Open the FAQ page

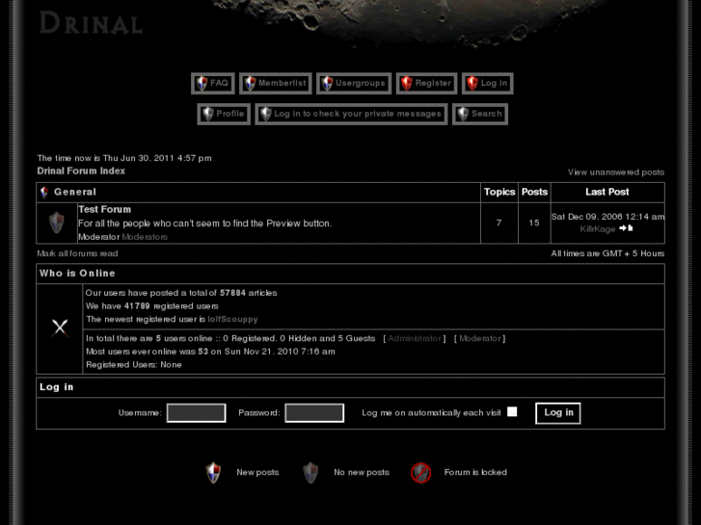(213, 83)
